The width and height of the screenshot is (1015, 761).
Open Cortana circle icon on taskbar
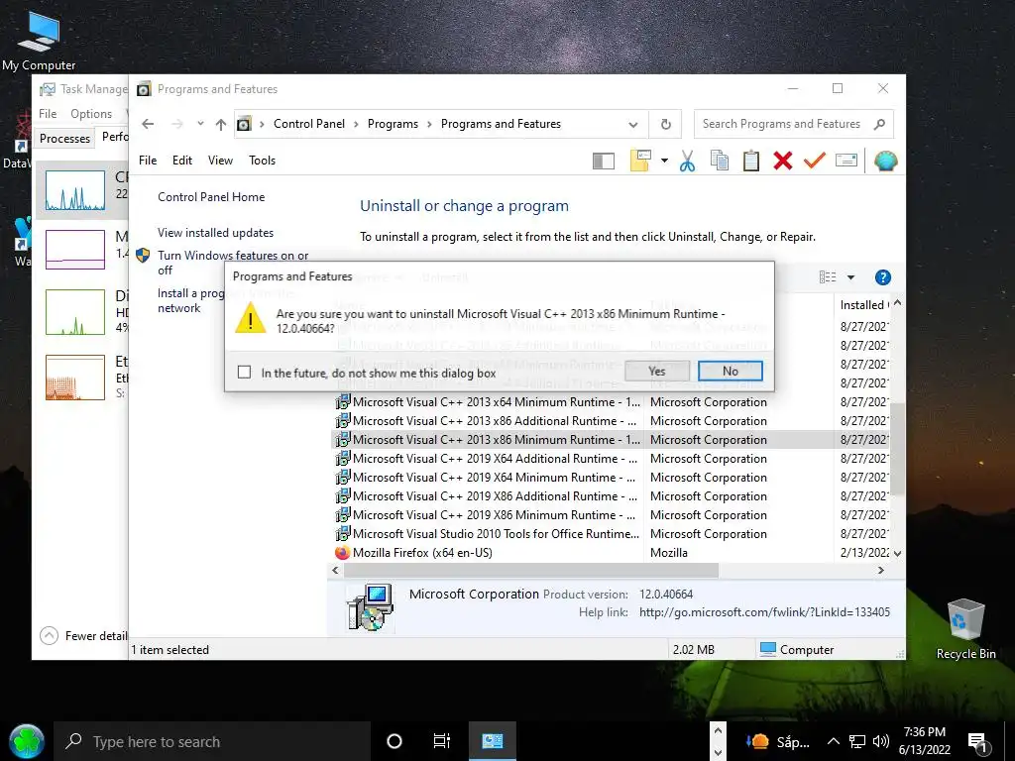click(395, 741)
